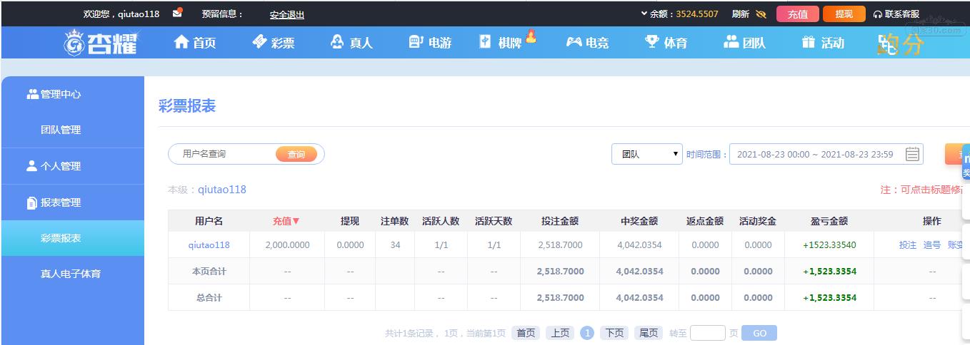The width and height of the screenshot is (970, 345).
Task: Sort table by 充值 column header
Action: (x=286, y=221)
